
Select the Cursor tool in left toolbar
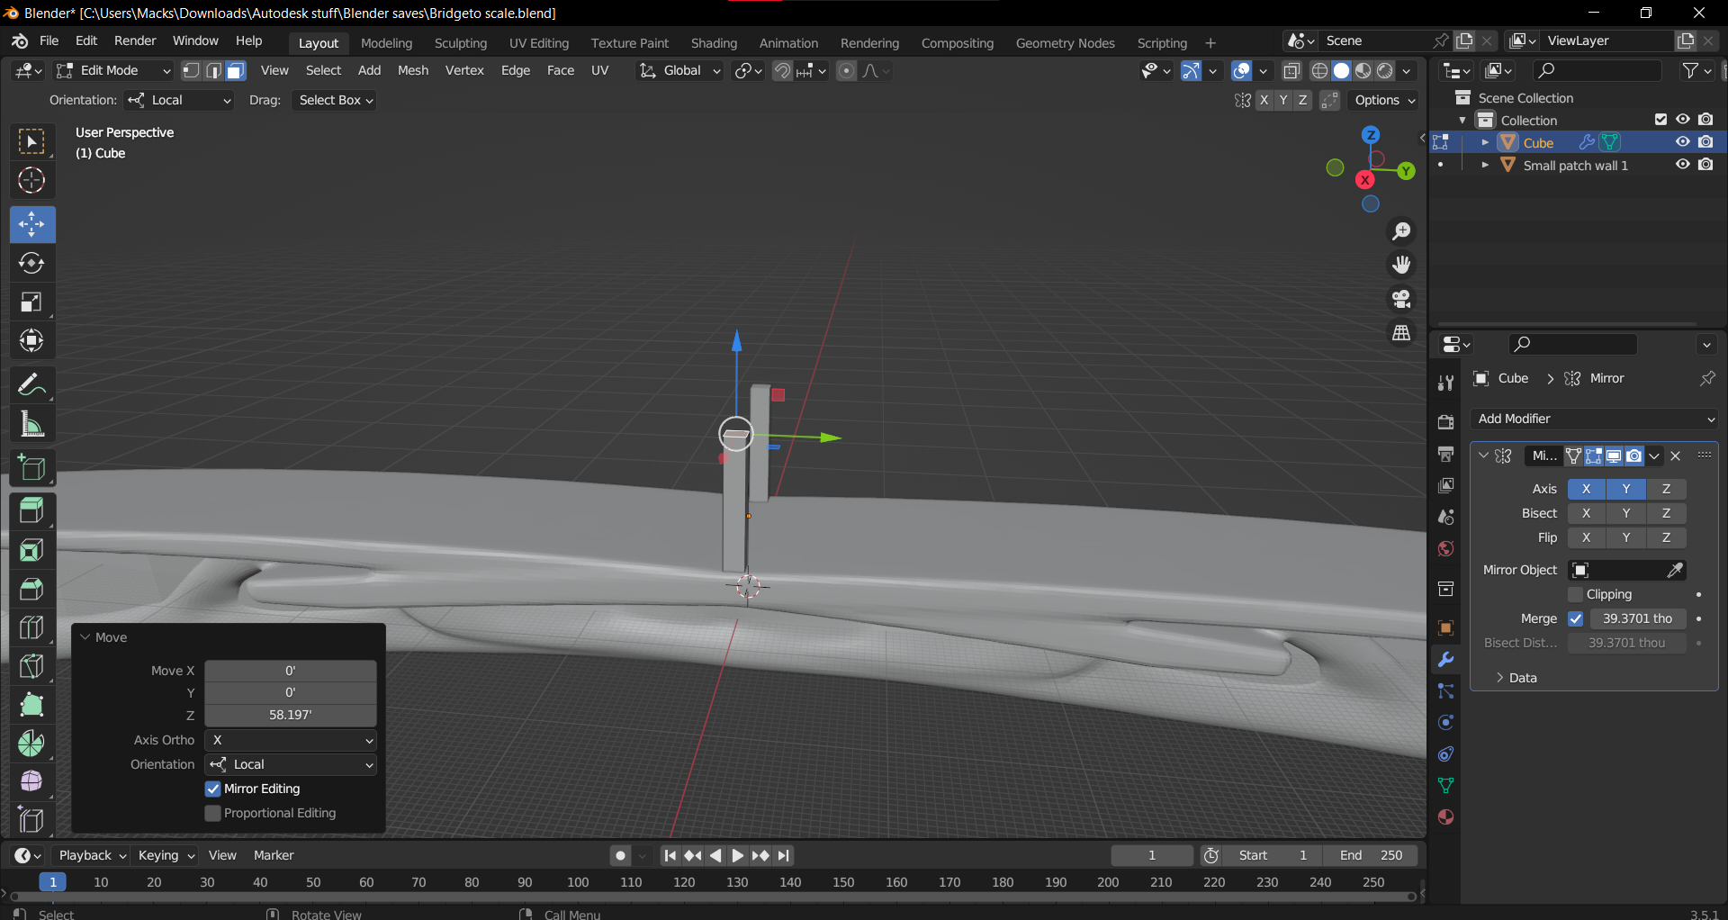pyautogui.click(x=31, y=181)
